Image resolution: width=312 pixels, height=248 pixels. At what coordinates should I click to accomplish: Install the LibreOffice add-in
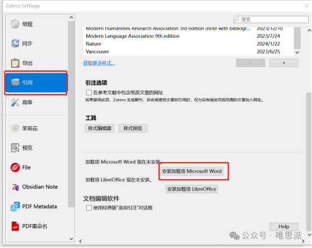point(191,189)
